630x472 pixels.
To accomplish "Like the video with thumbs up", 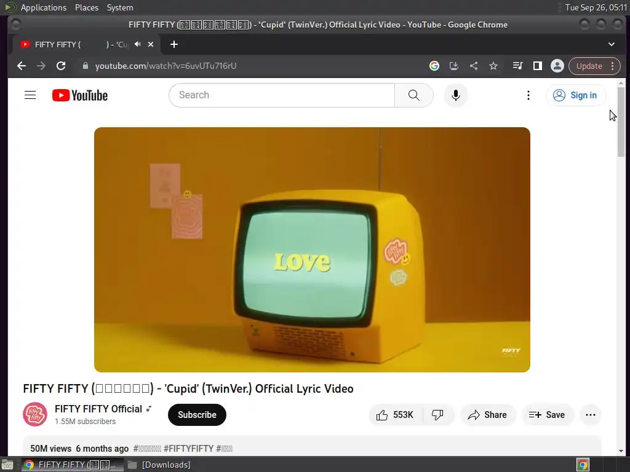I will 396,415.
